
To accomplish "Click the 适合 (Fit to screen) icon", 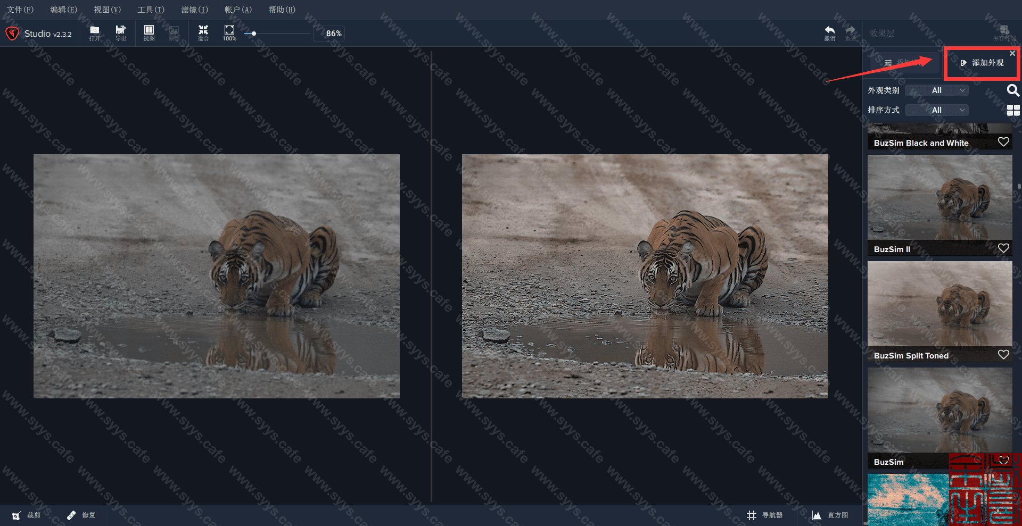I will pyautogui.click(x=203, y=32).
